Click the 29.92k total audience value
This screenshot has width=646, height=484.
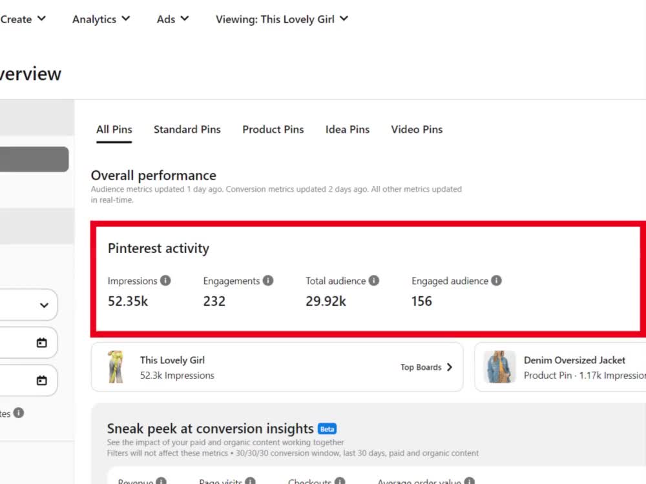pyautogui.click(x=326, y=301)
